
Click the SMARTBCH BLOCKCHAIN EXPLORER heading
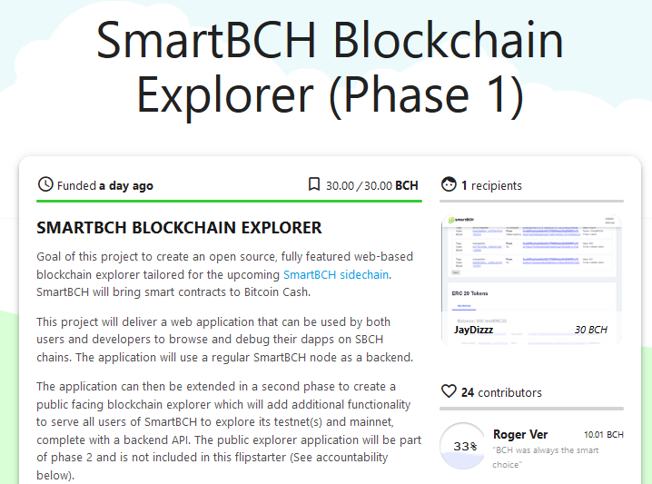[179, 228]
